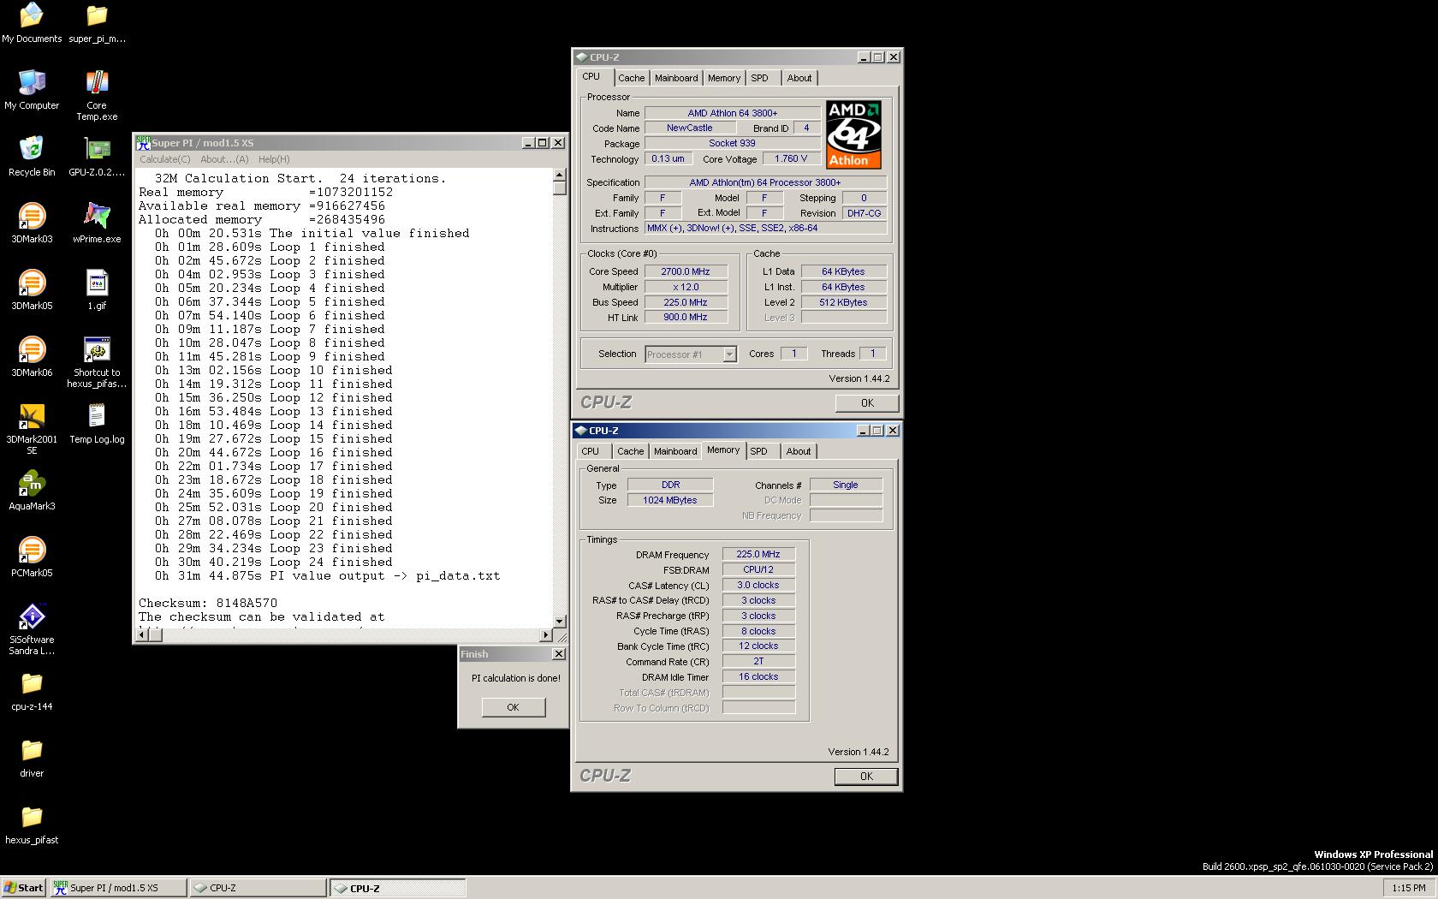The height and width of the screenshot is (899, 1438).
Task: Click the Checksum: 8148A570 line
Action: tap(208, 603)
